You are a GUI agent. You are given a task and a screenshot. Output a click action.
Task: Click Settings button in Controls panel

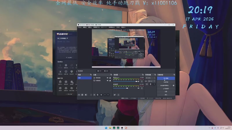166,92
